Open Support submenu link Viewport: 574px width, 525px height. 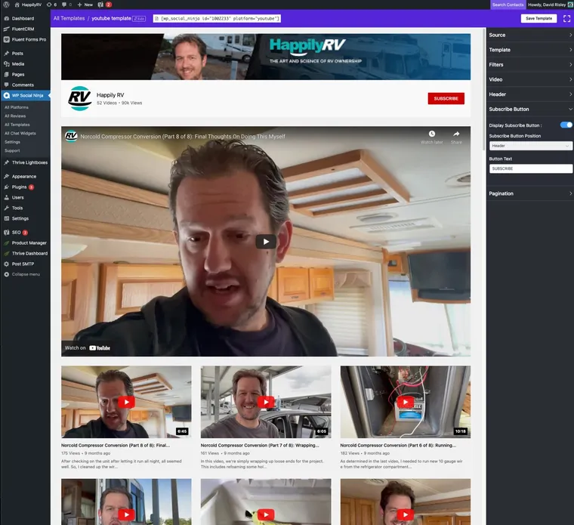coord(12,151)
